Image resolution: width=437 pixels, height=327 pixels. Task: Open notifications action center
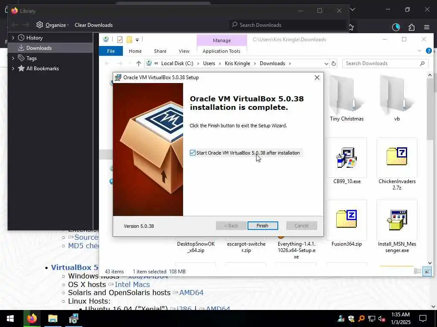423,318
